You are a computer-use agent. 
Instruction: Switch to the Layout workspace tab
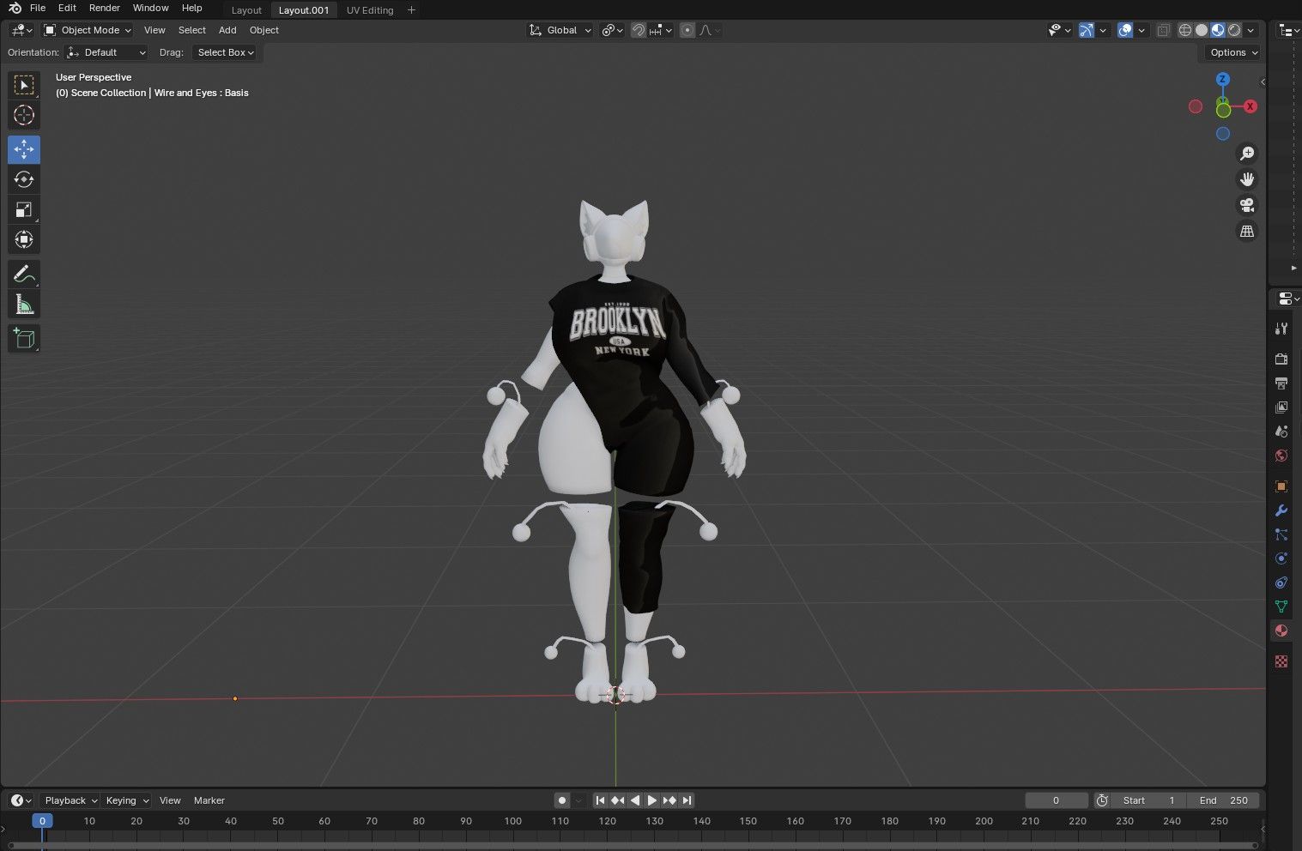coord(246,10)
